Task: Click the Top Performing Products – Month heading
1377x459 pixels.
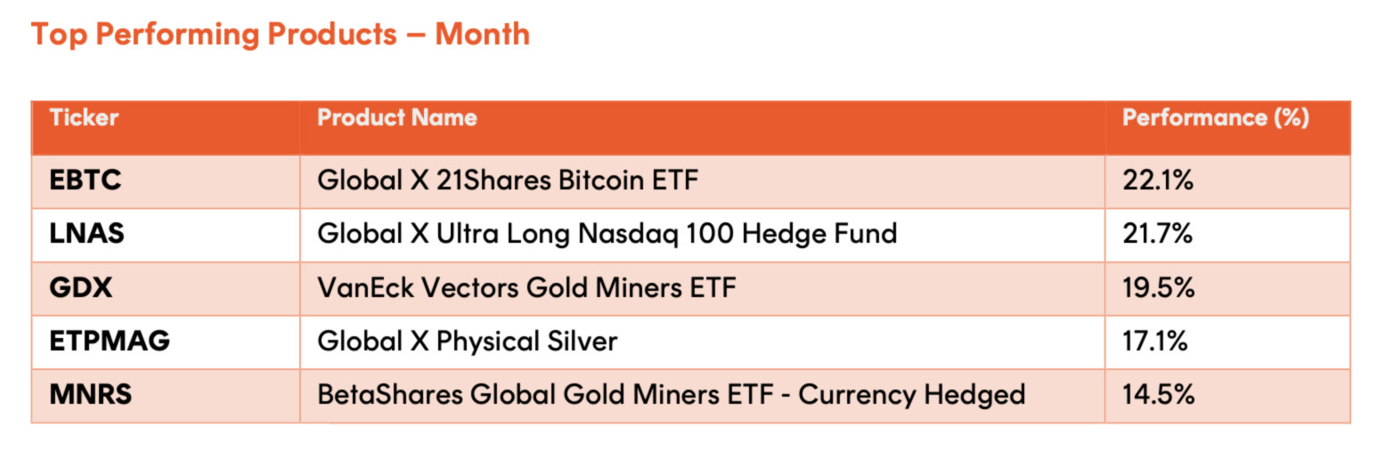Action: [x=281, y=35]
